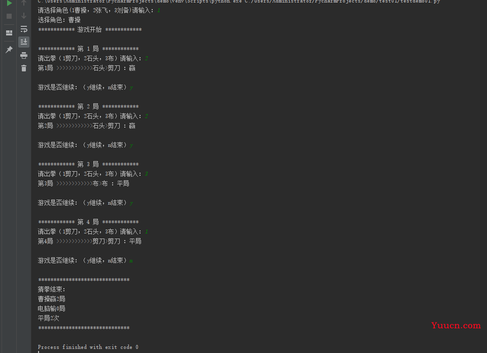Click the '猜拳结束:' summary heading
Image resolution: width=487 pixels, height=353 pixels.
point(52,289)
